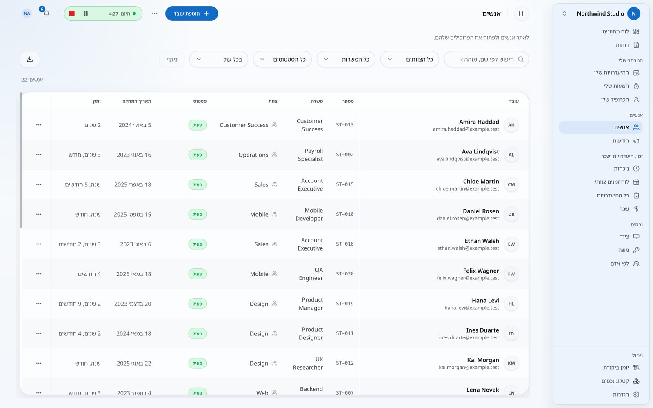Screen dimensions: 653x408
Task: Click the table's vertical scrollbar
Action: point(21,160)
